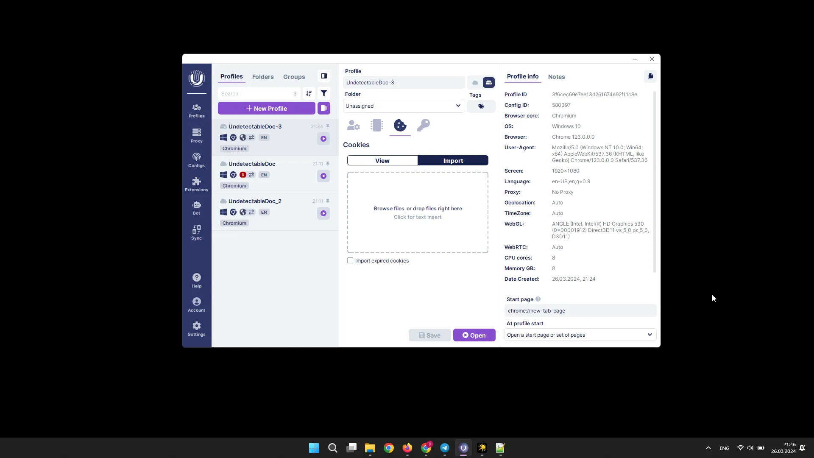
Task: Open the hardware chip settings tab icon
Action: pos(376,125)
